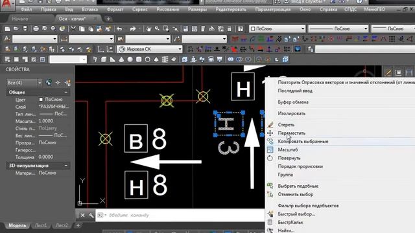Click the command line wrench customize icon
Screen dimensions: 415x233
tap(91, 216)
